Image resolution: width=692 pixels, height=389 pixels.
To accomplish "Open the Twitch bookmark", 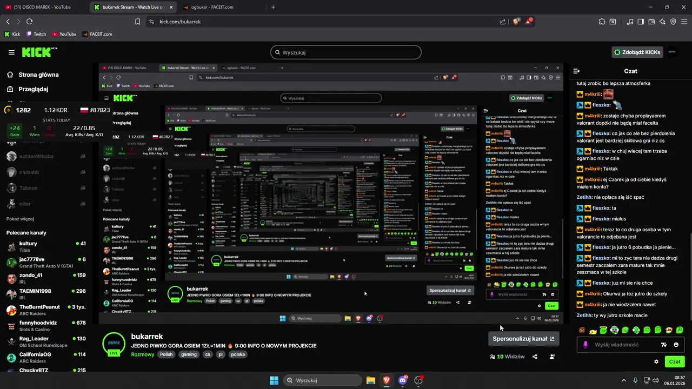I will 36,34.
